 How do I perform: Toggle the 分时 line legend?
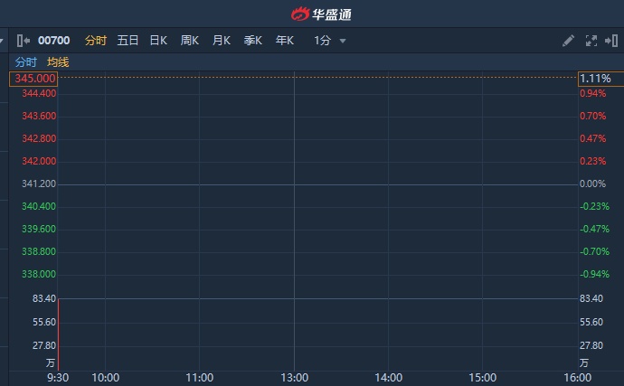(x=25, y=62)
